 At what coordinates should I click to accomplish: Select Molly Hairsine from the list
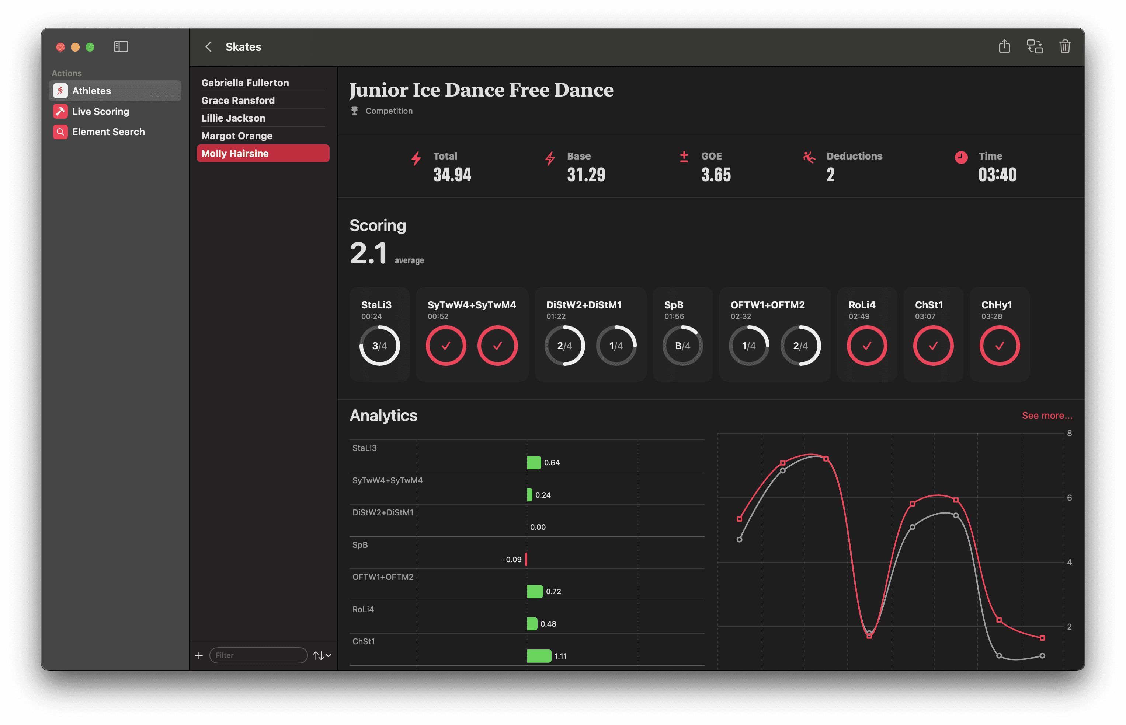[x=263, y=154]
